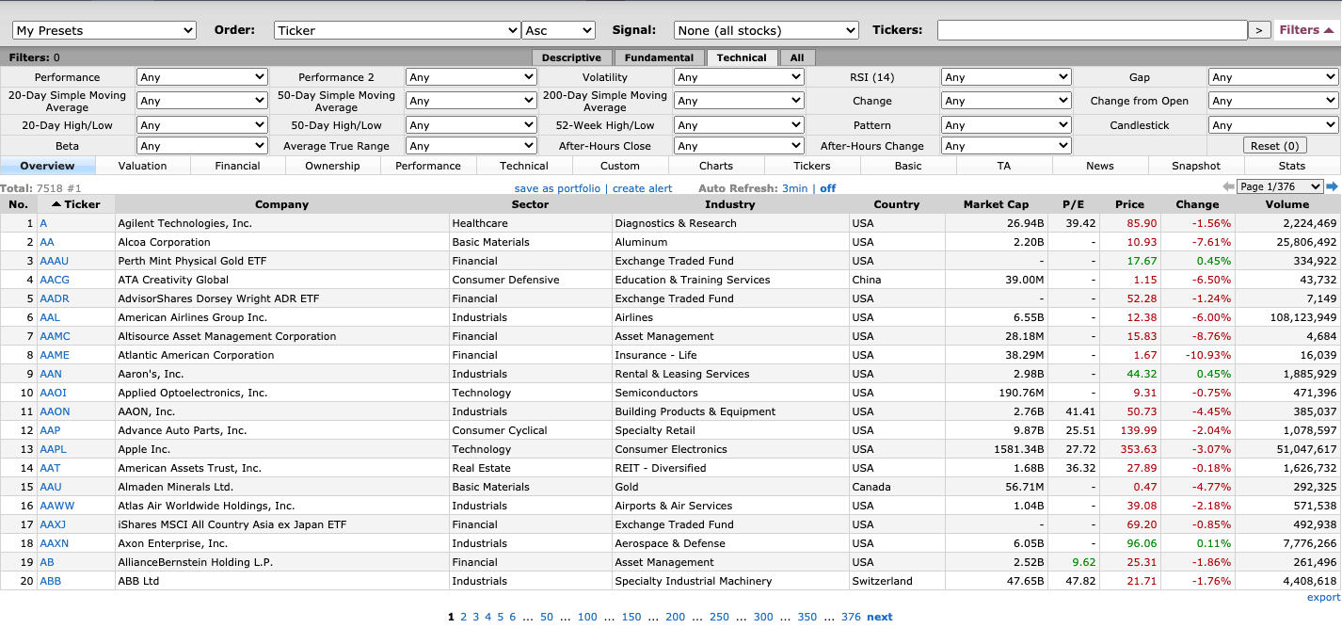Click save as portfolio link
Image resolution: width=1342 pixels, height=628 pixels.
click(557, 188)
